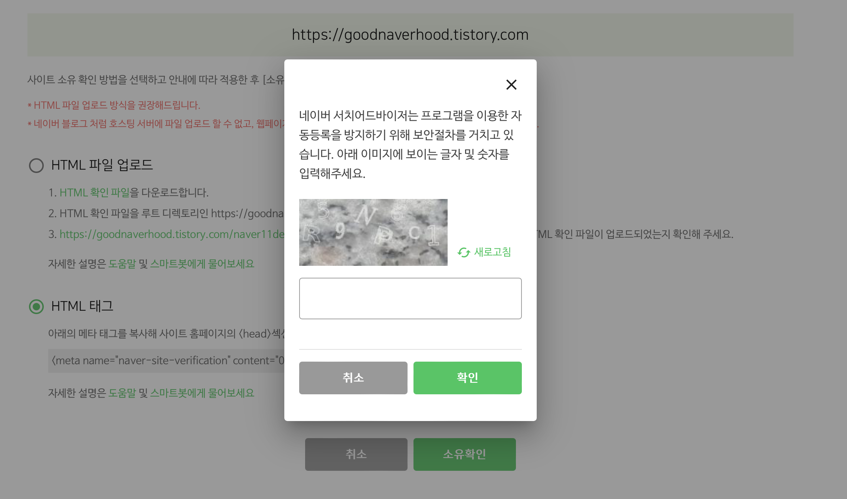Click the captcha answer input field
Image resolution: width=847 pixels, height=499 pixels.
point(410,298)
